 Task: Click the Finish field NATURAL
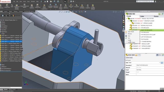click(150, 70)
